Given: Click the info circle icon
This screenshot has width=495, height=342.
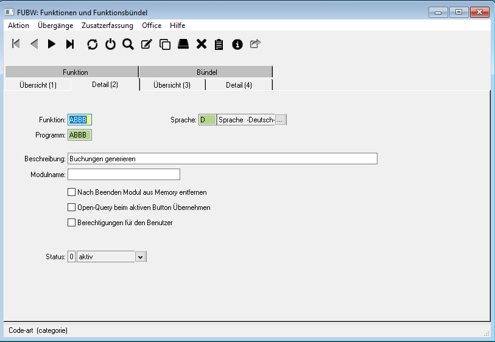Looking at the screenshot, I should coord(237,44).
